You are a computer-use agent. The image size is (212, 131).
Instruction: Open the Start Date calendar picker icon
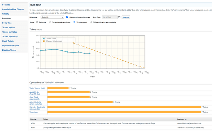pyautogui.click(x=119, y=17)
